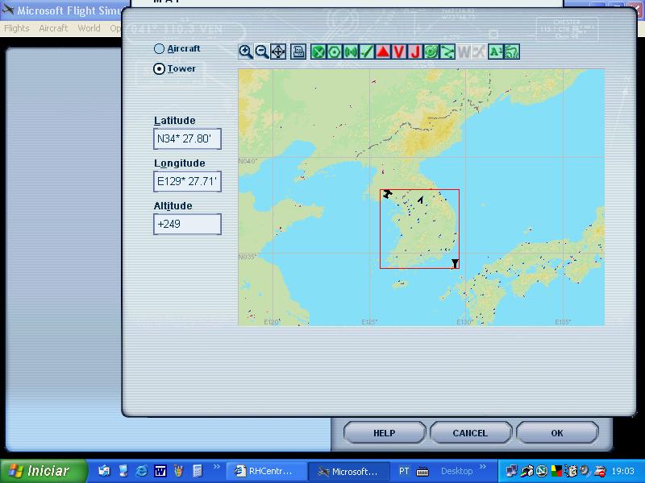
Task: Click the Latitude input field
Action: (187, 138)
